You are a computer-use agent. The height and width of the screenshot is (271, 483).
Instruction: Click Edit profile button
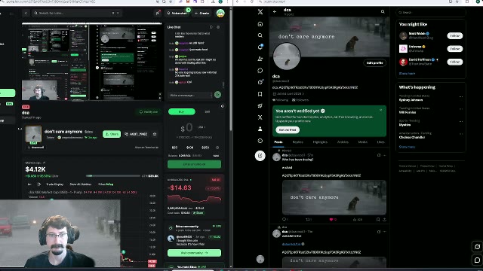point(374,62)
